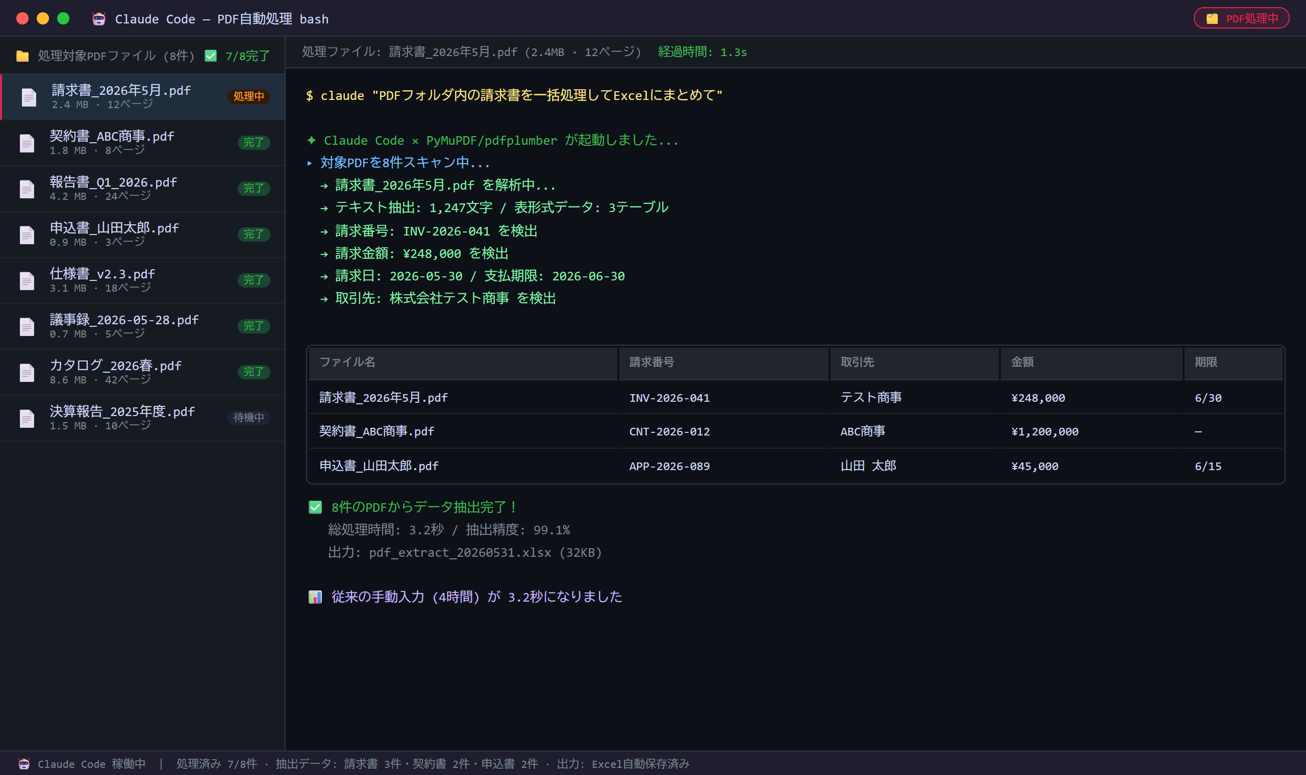Click the sparkle icon before Claude Code × PyMuPDF
1306x775 pixels.
pyautogui.click(x=311, y=140)
